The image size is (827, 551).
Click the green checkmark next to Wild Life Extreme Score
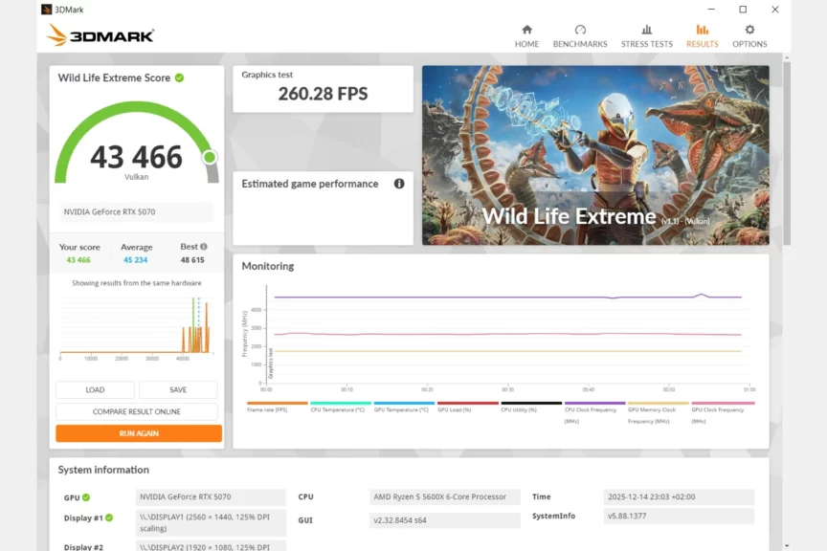pos(179,78)
